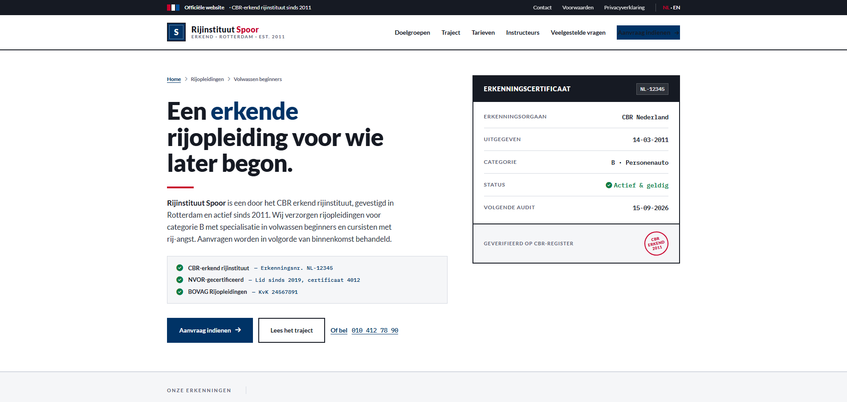Open the Privacyverklaring link
The width and height of the screenshot is (847, 402).
pyautogui.click(x=624, y=8)
